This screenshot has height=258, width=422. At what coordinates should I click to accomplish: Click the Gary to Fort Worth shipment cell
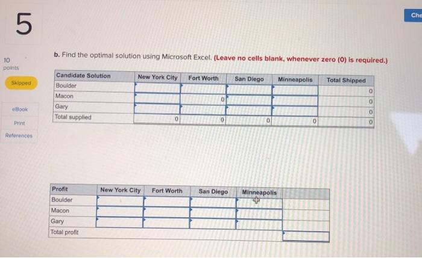pos(203,109)
